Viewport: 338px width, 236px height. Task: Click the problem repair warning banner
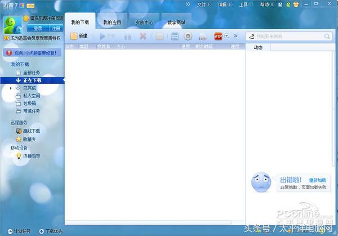click(32, 53)
